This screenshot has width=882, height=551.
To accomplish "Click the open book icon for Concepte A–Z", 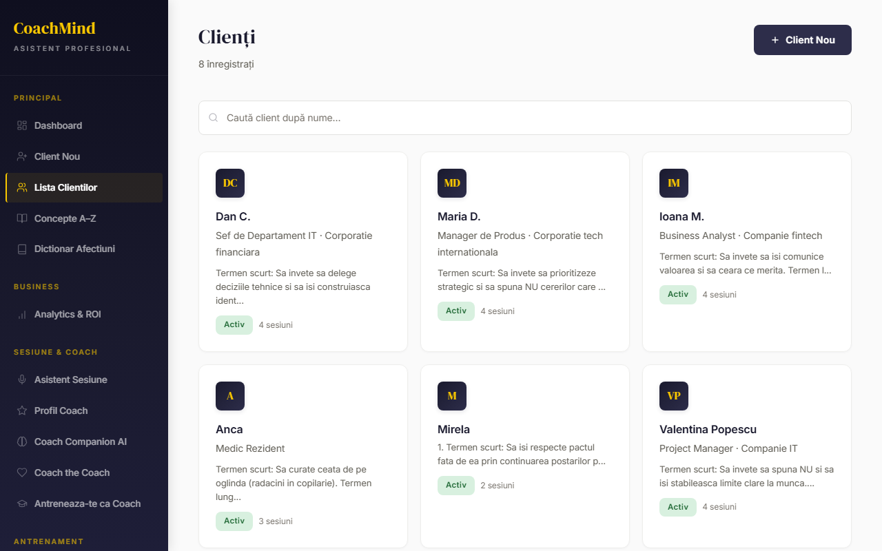I will pos(22,218).
